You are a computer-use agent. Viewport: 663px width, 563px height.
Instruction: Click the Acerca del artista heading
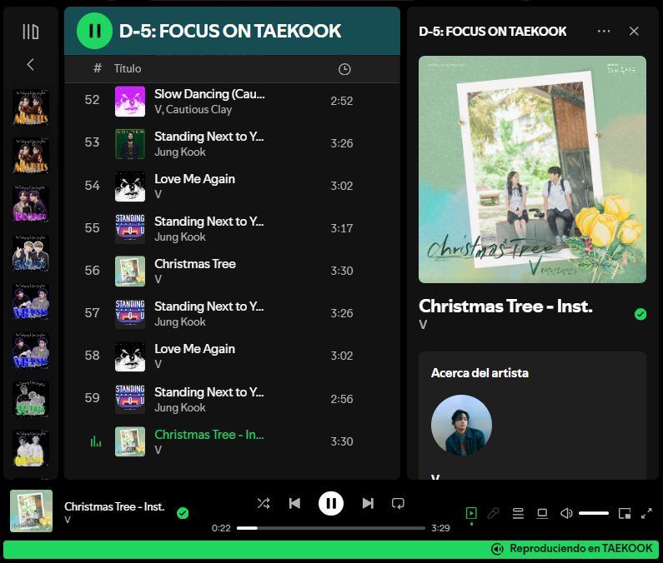tap(480, 373)
